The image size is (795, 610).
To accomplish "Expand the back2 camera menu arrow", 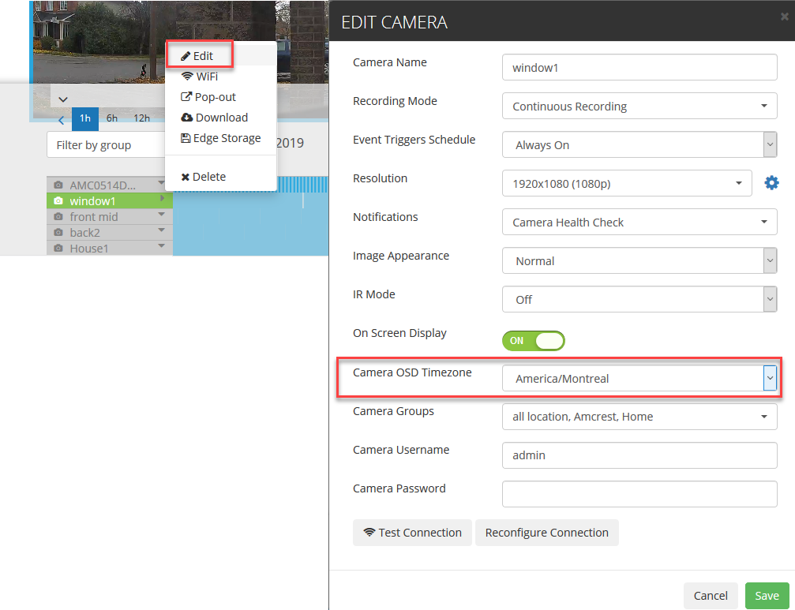I will [x=161, y=230].
